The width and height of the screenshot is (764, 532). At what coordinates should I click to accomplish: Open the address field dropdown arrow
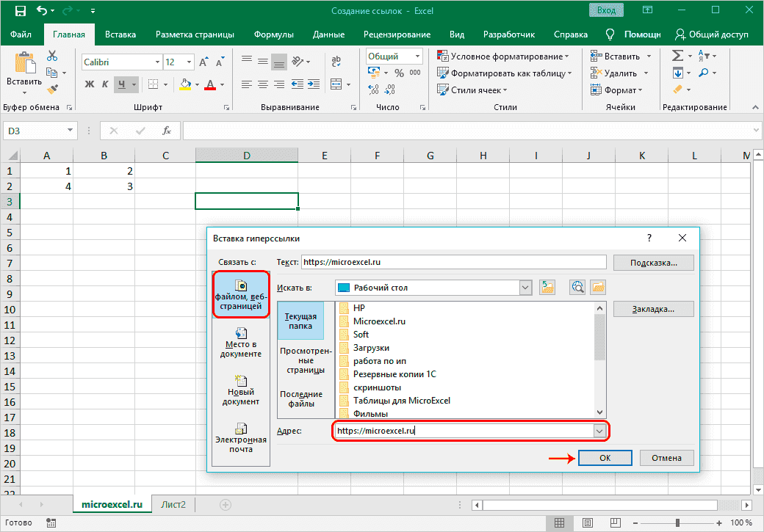click(x=600, y=431)
